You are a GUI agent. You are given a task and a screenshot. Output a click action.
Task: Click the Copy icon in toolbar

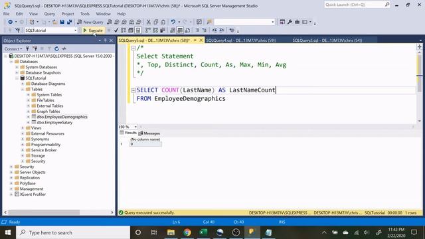pyautogui.click(x=156, y=22)
